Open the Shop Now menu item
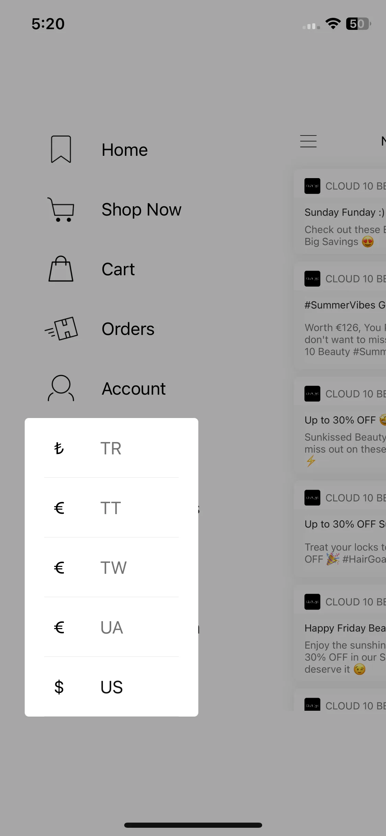 tap(141, 209)
